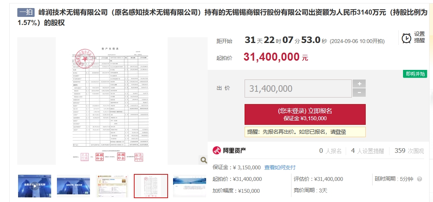433x202 pixels.
Task: Click the 设置提醒 reminder label
Action: click(x=419, y=37)
